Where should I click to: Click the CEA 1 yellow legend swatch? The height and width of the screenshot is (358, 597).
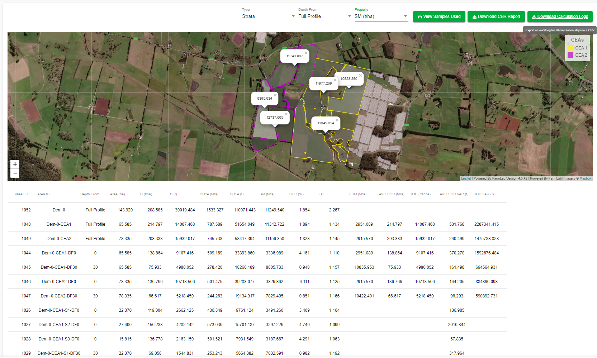570,48
